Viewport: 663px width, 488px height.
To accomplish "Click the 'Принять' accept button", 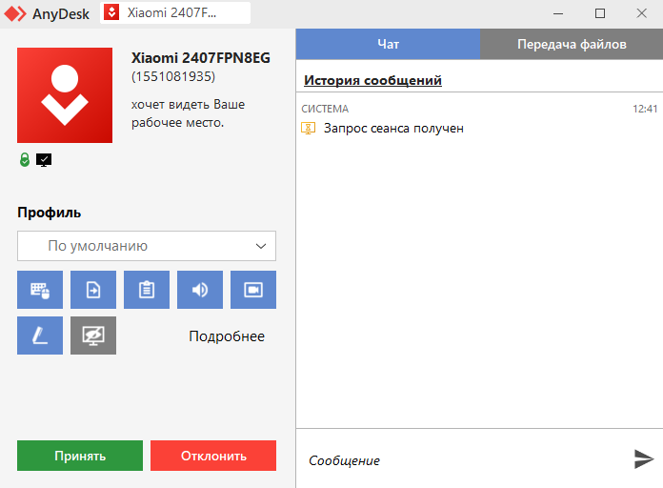I will (80, 456).
